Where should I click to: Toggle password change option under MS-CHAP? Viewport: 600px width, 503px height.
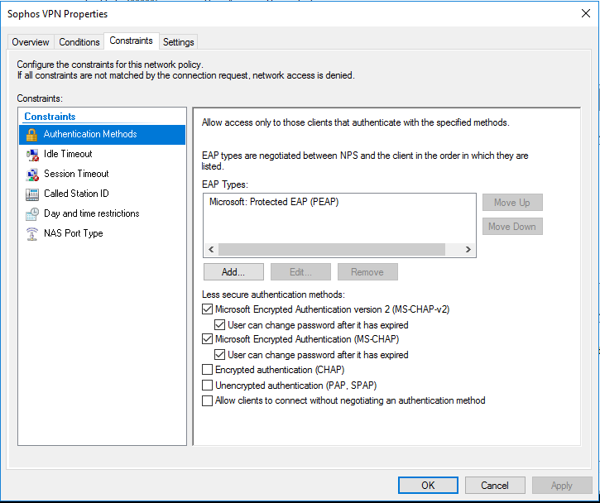click(x=219, y=355)
